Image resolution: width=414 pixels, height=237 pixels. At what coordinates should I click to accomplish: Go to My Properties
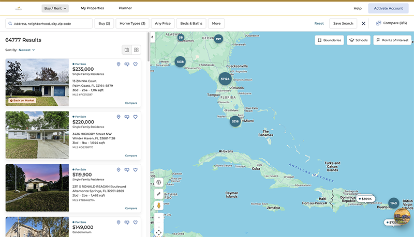click(x=93, y=8)
